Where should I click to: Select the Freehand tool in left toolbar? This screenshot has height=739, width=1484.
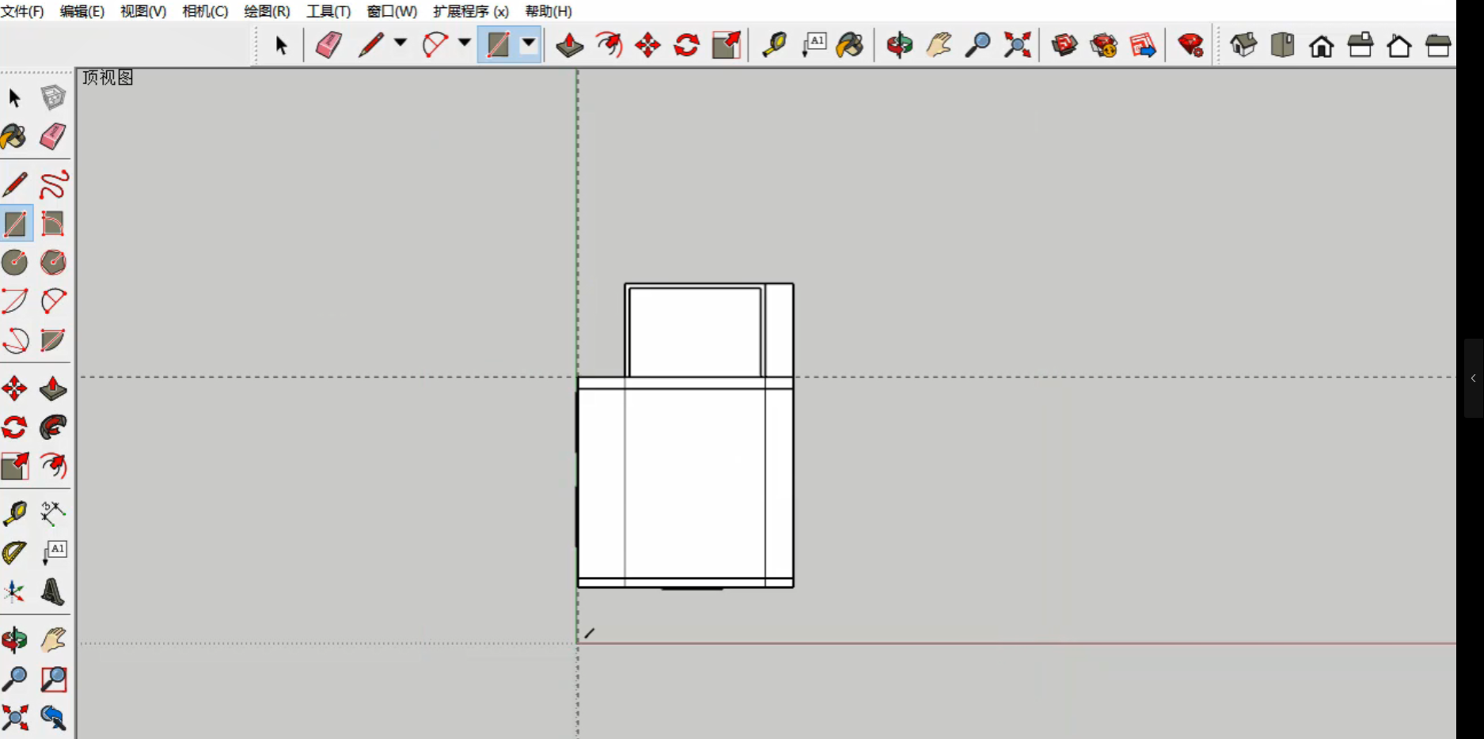click(53, 185)
